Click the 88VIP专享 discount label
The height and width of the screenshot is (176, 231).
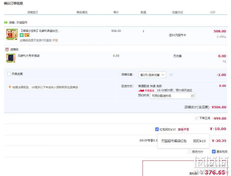148,140
